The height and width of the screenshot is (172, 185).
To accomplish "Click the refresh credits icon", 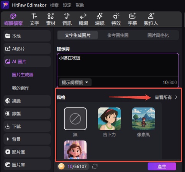I will click(95, 166).
